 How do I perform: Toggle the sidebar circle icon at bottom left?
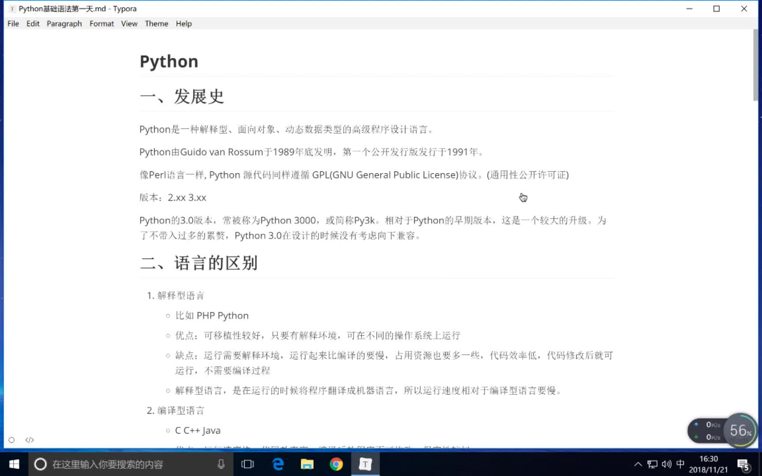11,440
